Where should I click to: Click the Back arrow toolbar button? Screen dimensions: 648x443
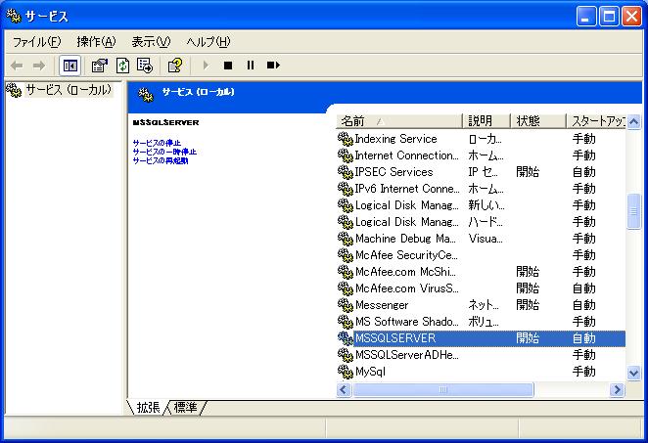(17, 66)
